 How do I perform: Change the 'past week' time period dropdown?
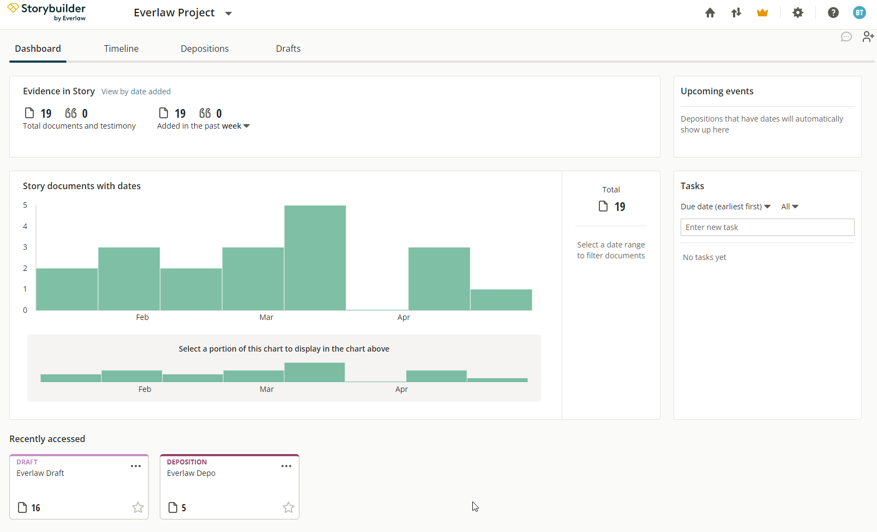pyautogui.click(x=236, y=126)
